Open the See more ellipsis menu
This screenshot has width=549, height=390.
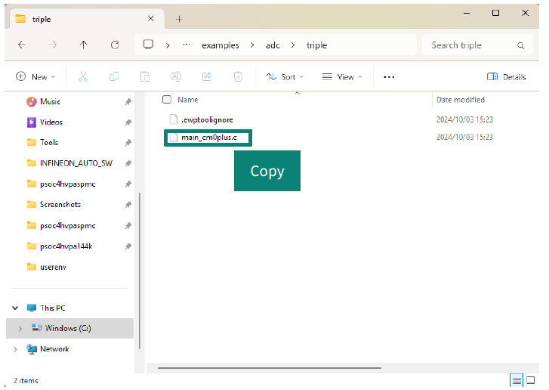pos(389,77)
